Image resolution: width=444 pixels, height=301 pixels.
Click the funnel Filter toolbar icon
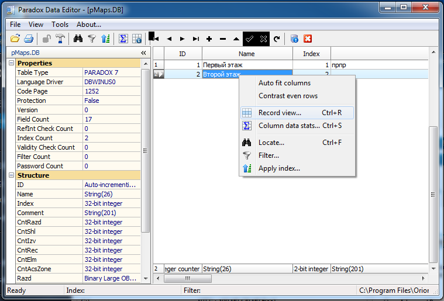coord(92,39)
